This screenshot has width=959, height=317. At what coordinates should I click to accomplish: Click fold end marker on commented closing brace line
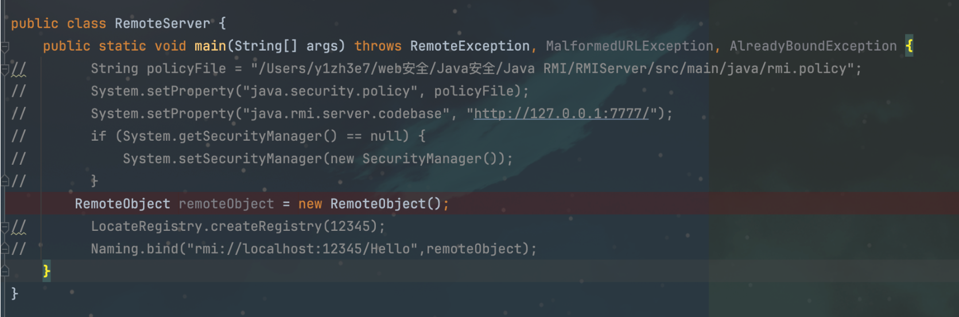coord(5,181)
